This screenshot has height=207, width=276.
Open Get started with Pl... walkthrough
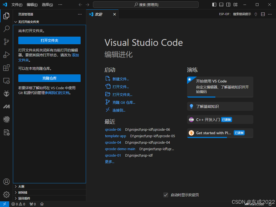pos(220,133)
